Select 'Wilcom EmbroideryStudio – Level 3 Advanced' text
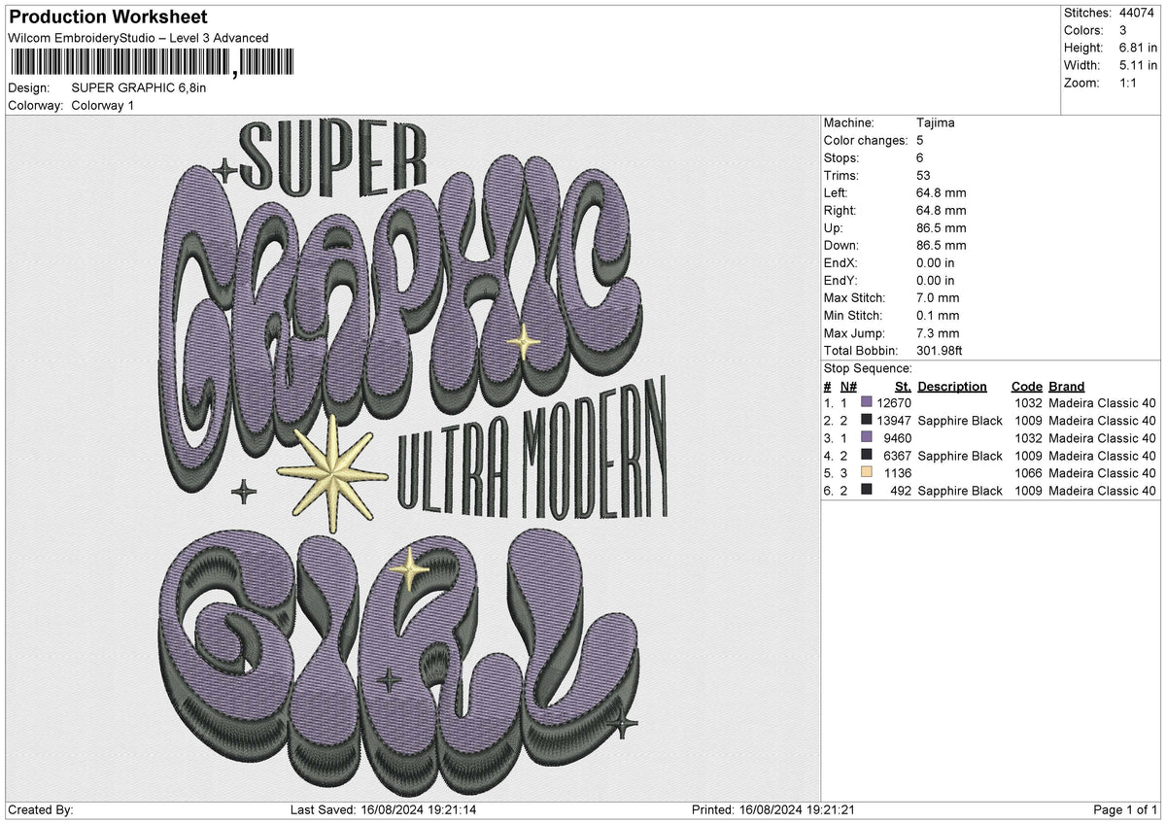1166x824 pixels. point(138,38)
